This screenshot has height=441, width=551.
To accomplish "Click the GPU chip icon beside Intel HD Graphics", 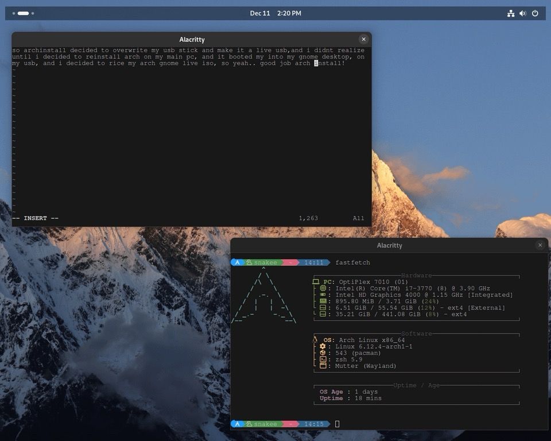I will 322,295.
